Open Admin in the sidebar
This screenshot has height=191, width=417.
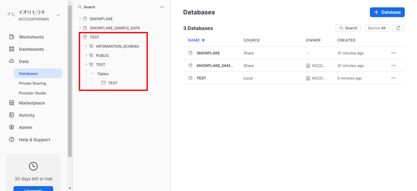click(25, 127)
